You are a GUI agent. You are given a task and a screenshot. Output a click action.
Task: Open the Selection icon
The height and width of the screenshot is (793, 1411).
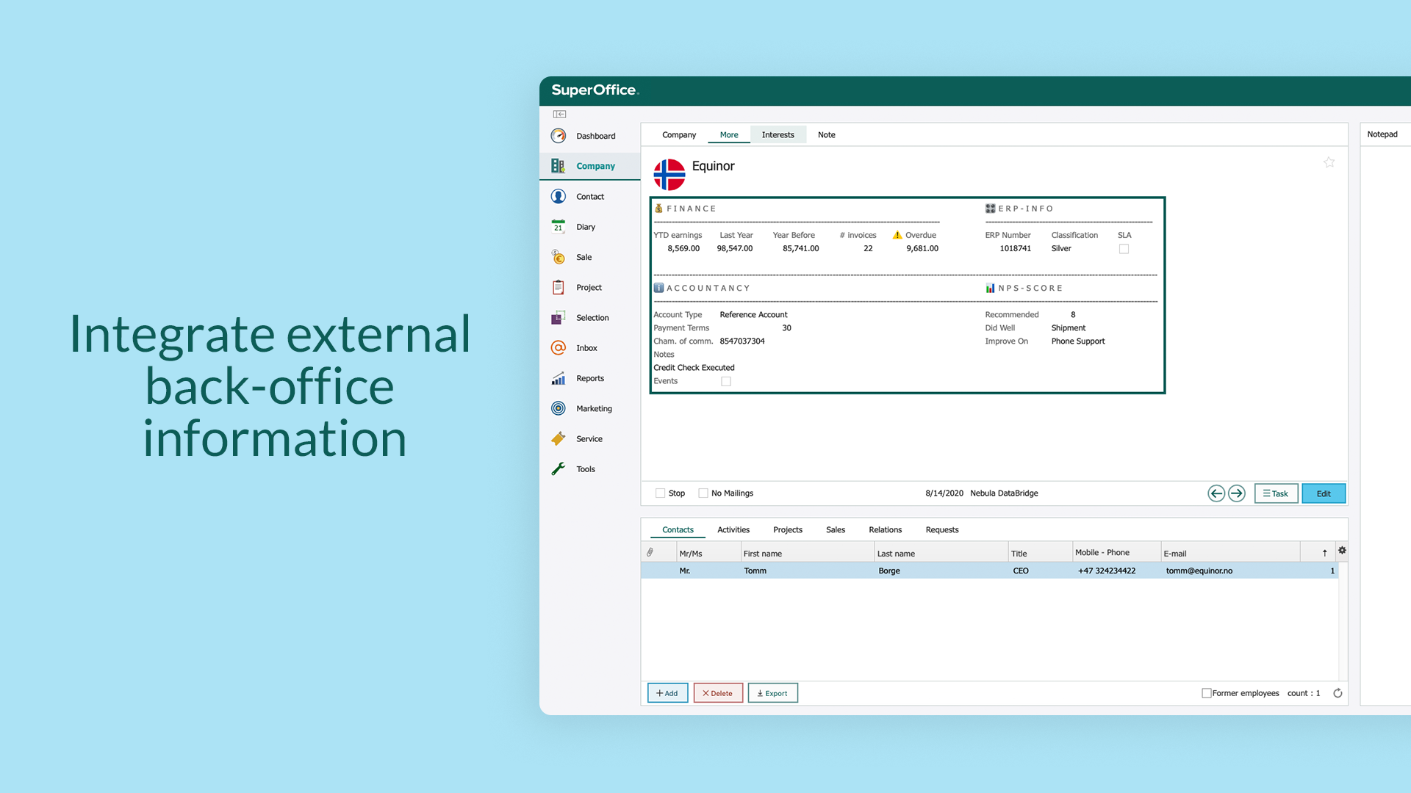[x=559, y=318]
